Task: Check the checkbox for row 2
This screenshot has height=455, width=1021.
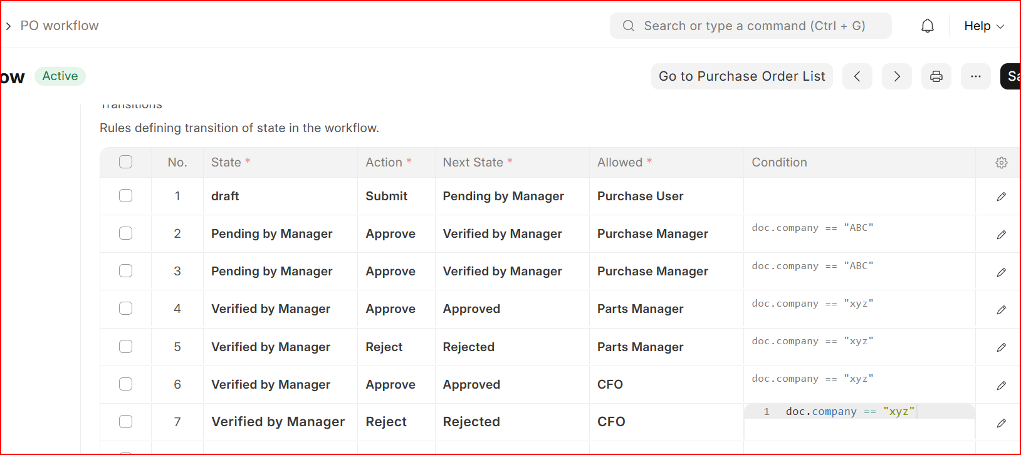Action: 126,233
